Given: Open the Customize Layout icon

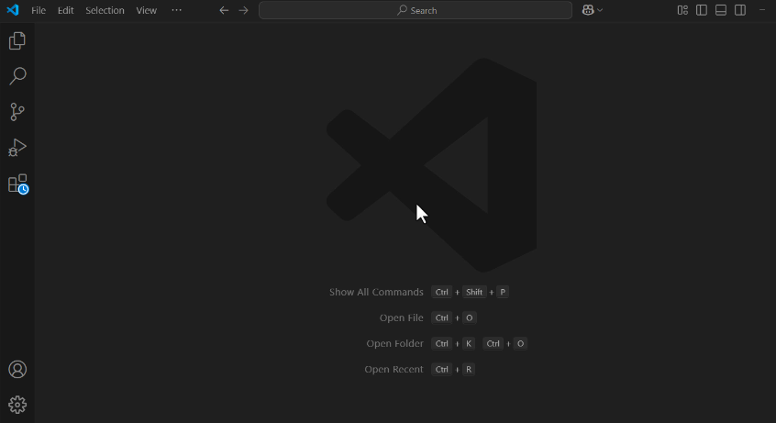Looking at the screenshot, I should pyautogui.click(x=682, y=10).
